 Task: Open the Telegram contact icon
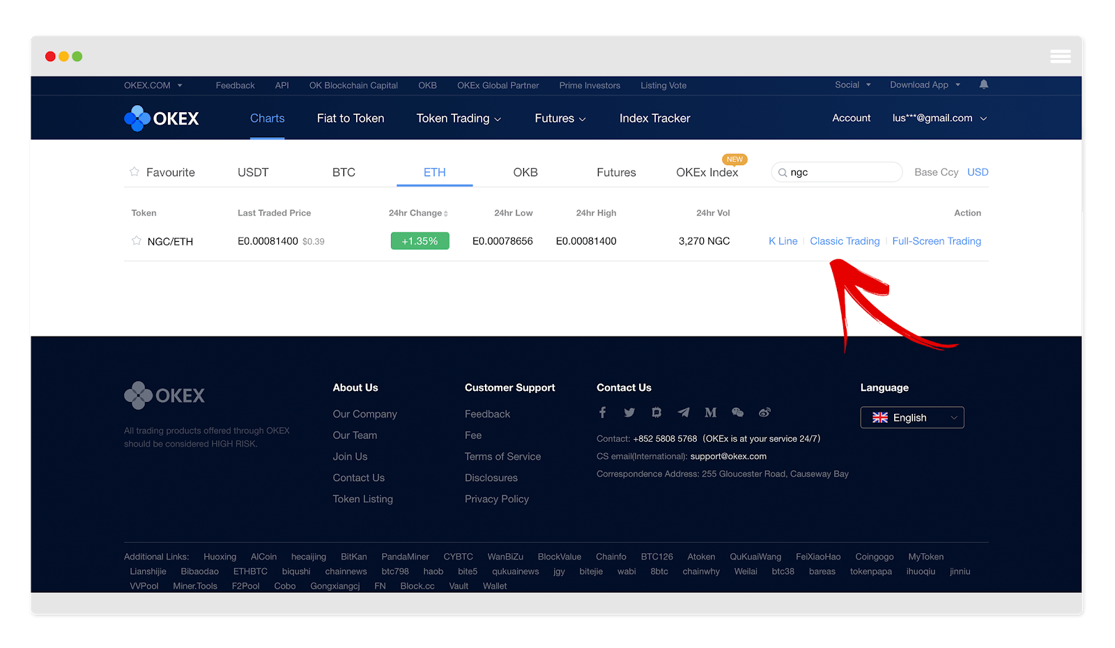pos(684,412)
